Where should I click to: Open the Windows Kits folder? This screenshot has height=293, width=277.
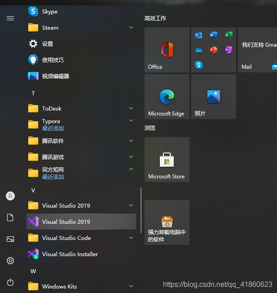[81, 286]
